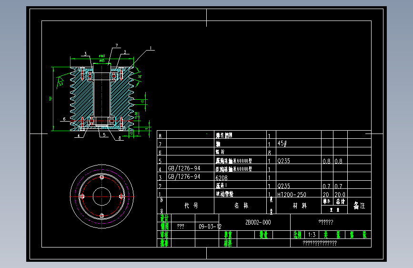Screen dimensions: 413x268
Task: Click the 材料 column header
Action: pyautogui.click(x=300, y=206)
